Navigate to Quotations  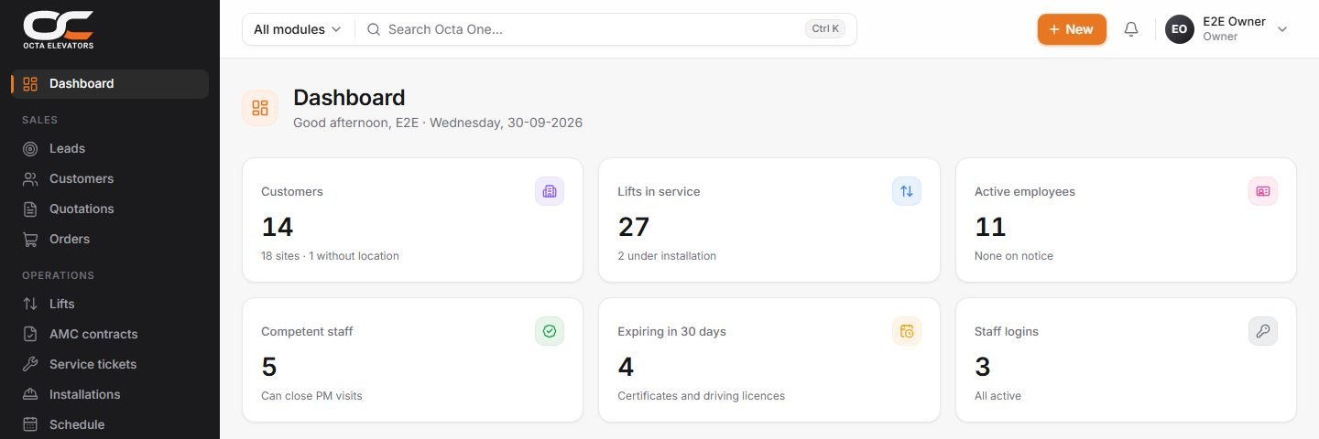[x=110, y=209]
